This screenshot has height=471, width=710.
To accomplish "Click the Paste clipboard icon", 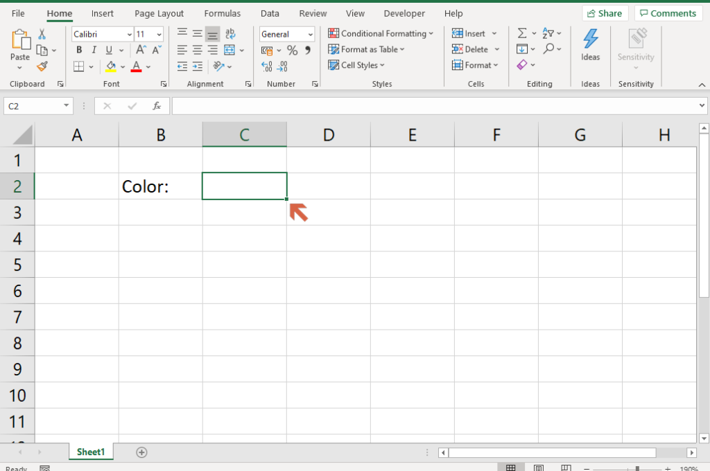I will [20, 39].
